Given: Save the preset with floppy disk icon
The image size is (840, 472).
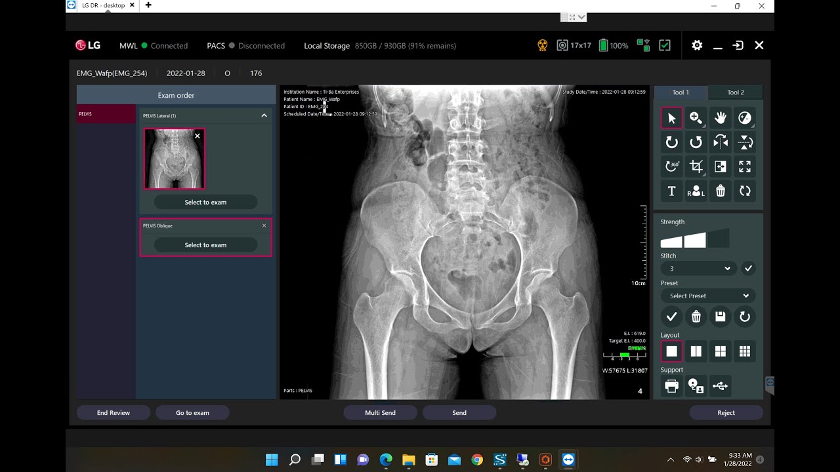Looking at the screenshot, I should (721, 317).
